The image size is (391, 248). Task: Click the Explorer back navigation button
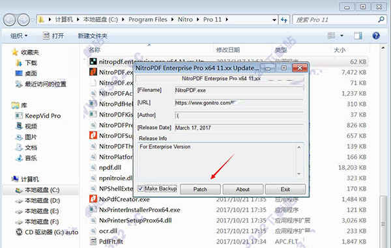tap(10, 20)
